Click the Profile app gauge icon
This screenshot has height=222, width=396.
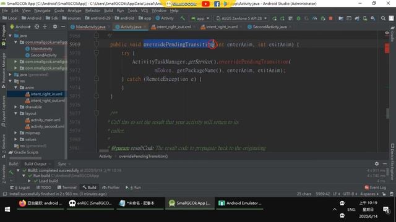(315, 18)
